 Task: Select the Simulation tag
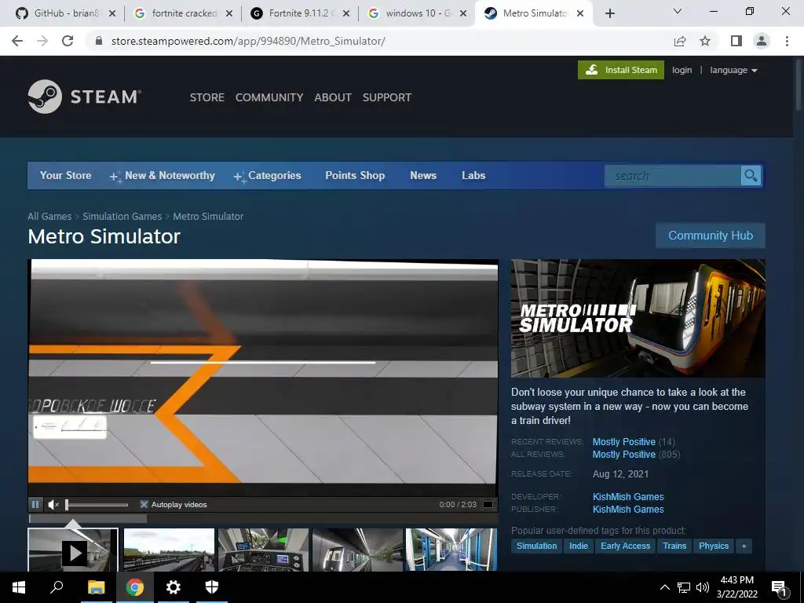pyautogui.click(x=536, y=546)
